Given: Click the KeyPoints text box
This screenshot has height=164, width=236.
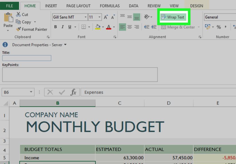Looking at the screenshot, I should coord(80,74).
